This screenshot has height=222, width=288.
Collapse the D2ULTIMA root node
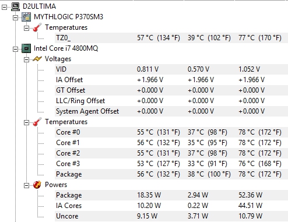pyautogui.click(x=4, y=8)
